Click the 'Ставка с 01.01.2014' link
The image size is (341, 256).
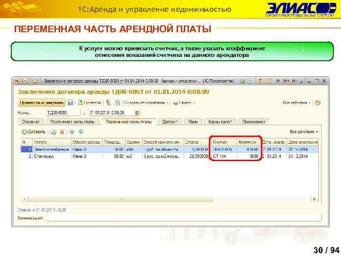(x=42, y=210)
